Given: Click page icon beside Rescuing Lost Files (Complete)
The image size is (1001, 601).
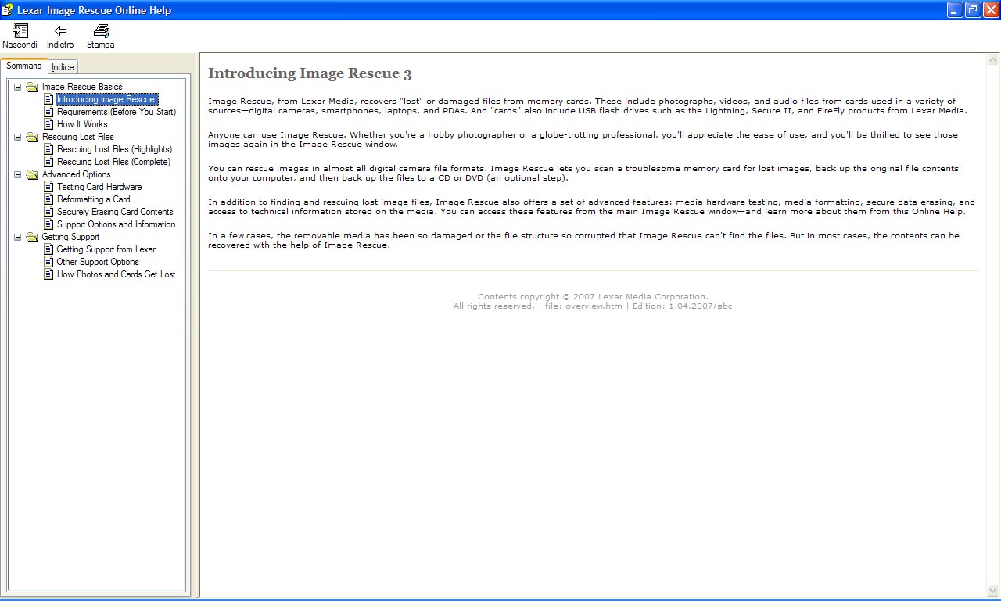Looking at the screenshot, I should click(48, 162).
